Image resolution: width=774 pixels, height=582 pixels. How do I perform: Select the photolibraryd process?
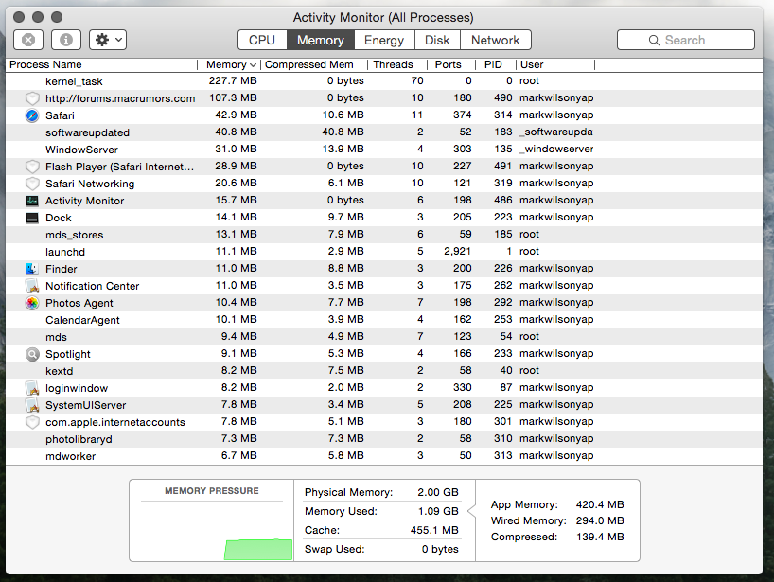[384, 439]
